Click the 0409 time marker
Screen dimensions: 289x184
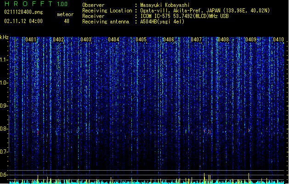pyautogui.click(x=251, y=40)
